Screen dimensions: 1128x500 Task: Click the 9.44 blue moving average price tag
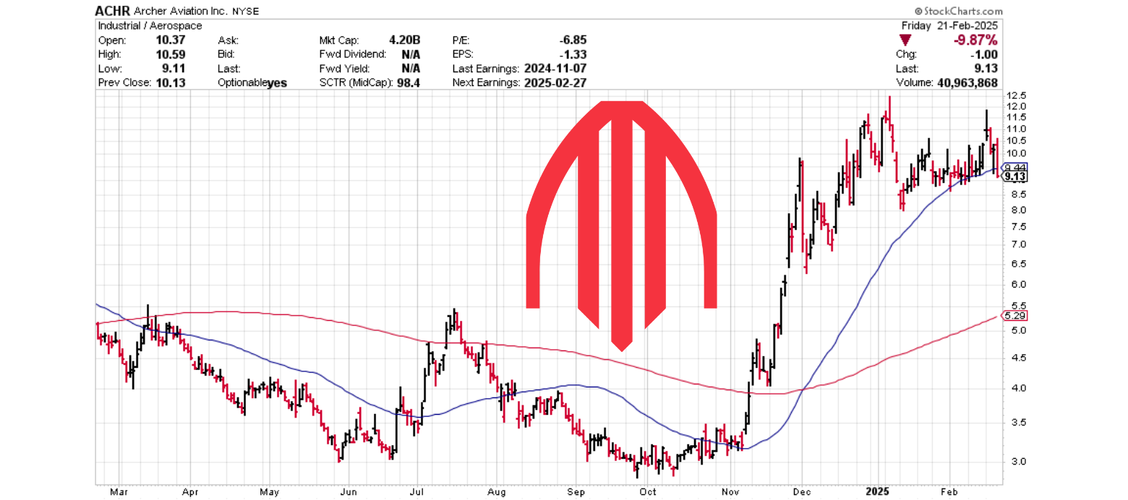(1010, 168)
